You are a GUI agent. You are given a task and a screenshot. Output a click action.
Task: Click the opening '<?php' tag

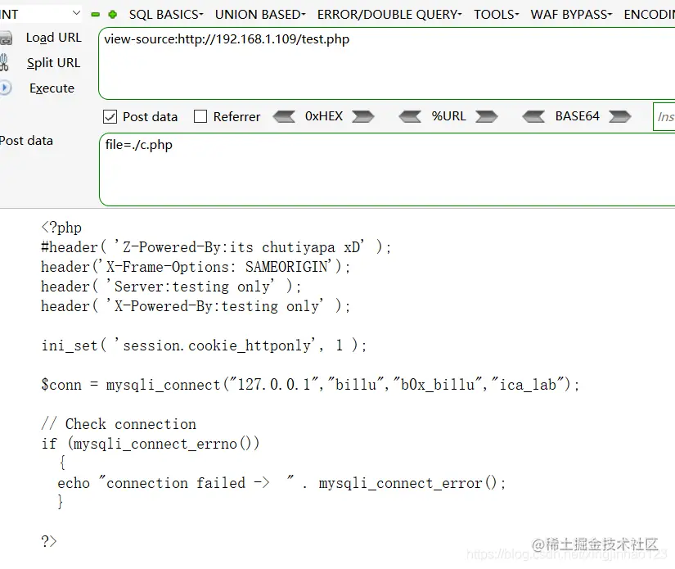(61, 228)
